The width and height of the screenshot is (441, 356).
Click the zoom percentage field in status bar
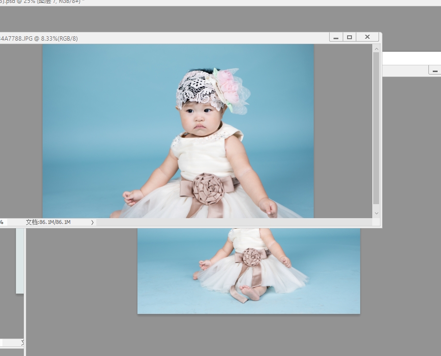click(2, 222)
